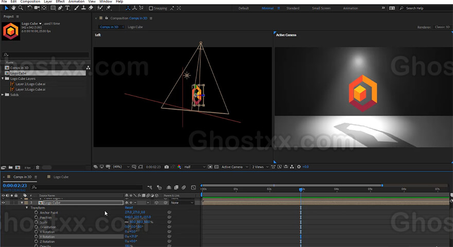Viewport: 453px width, 247px height.
Task: Switch to Standard workspace
Action: tap(293, 8)
